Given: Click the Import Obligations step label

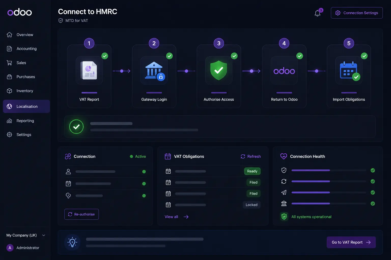Looking at the screenshot, I should click(x=349, y=100).
